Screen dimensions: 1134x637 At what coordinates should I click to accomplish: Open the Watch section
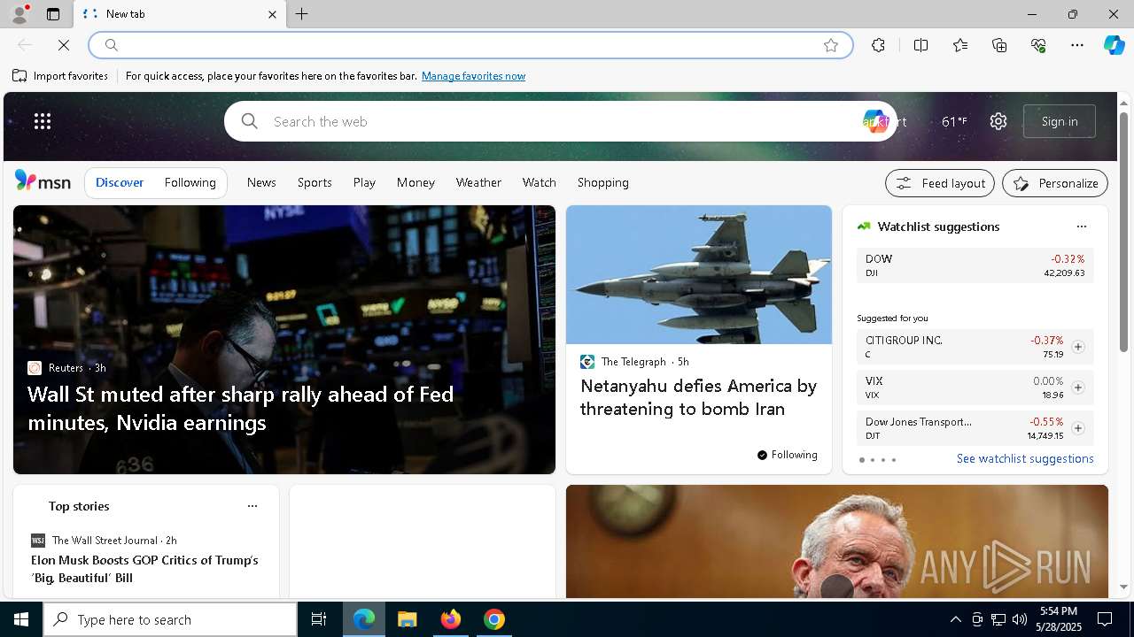pyautogui.click(x=539, y=182)
